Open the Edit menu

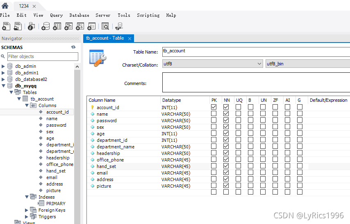21,15
